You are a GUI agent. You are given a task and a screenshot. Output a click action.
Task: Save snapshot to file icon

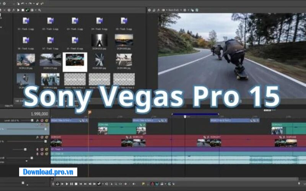(x=197, y=10)
